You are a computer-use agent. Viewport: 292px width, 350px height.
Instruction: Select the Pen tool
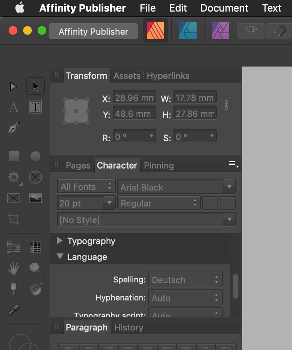[x=14, y=128]
